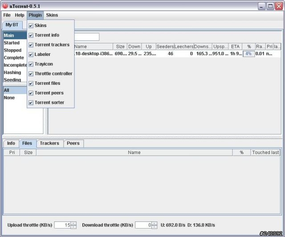285x237 pixels.
Task: Increase the Download throttle with up arrow
Action: [x=155, y=224]
